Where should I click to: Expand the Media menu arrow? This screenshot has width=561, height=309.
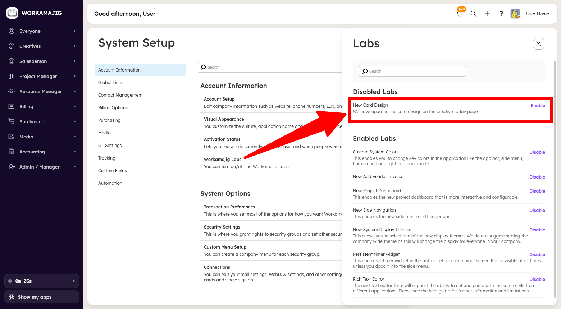pos(74,137)
